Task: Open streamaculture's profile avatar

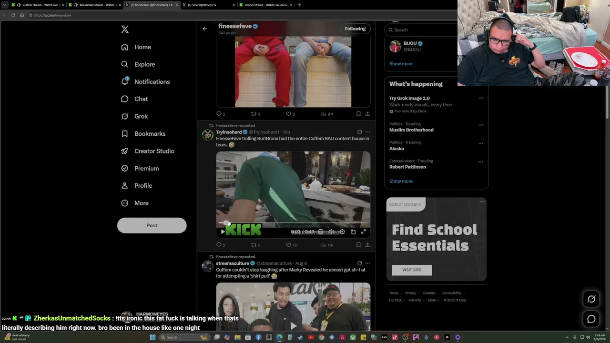Action: [x=207, y=266]
